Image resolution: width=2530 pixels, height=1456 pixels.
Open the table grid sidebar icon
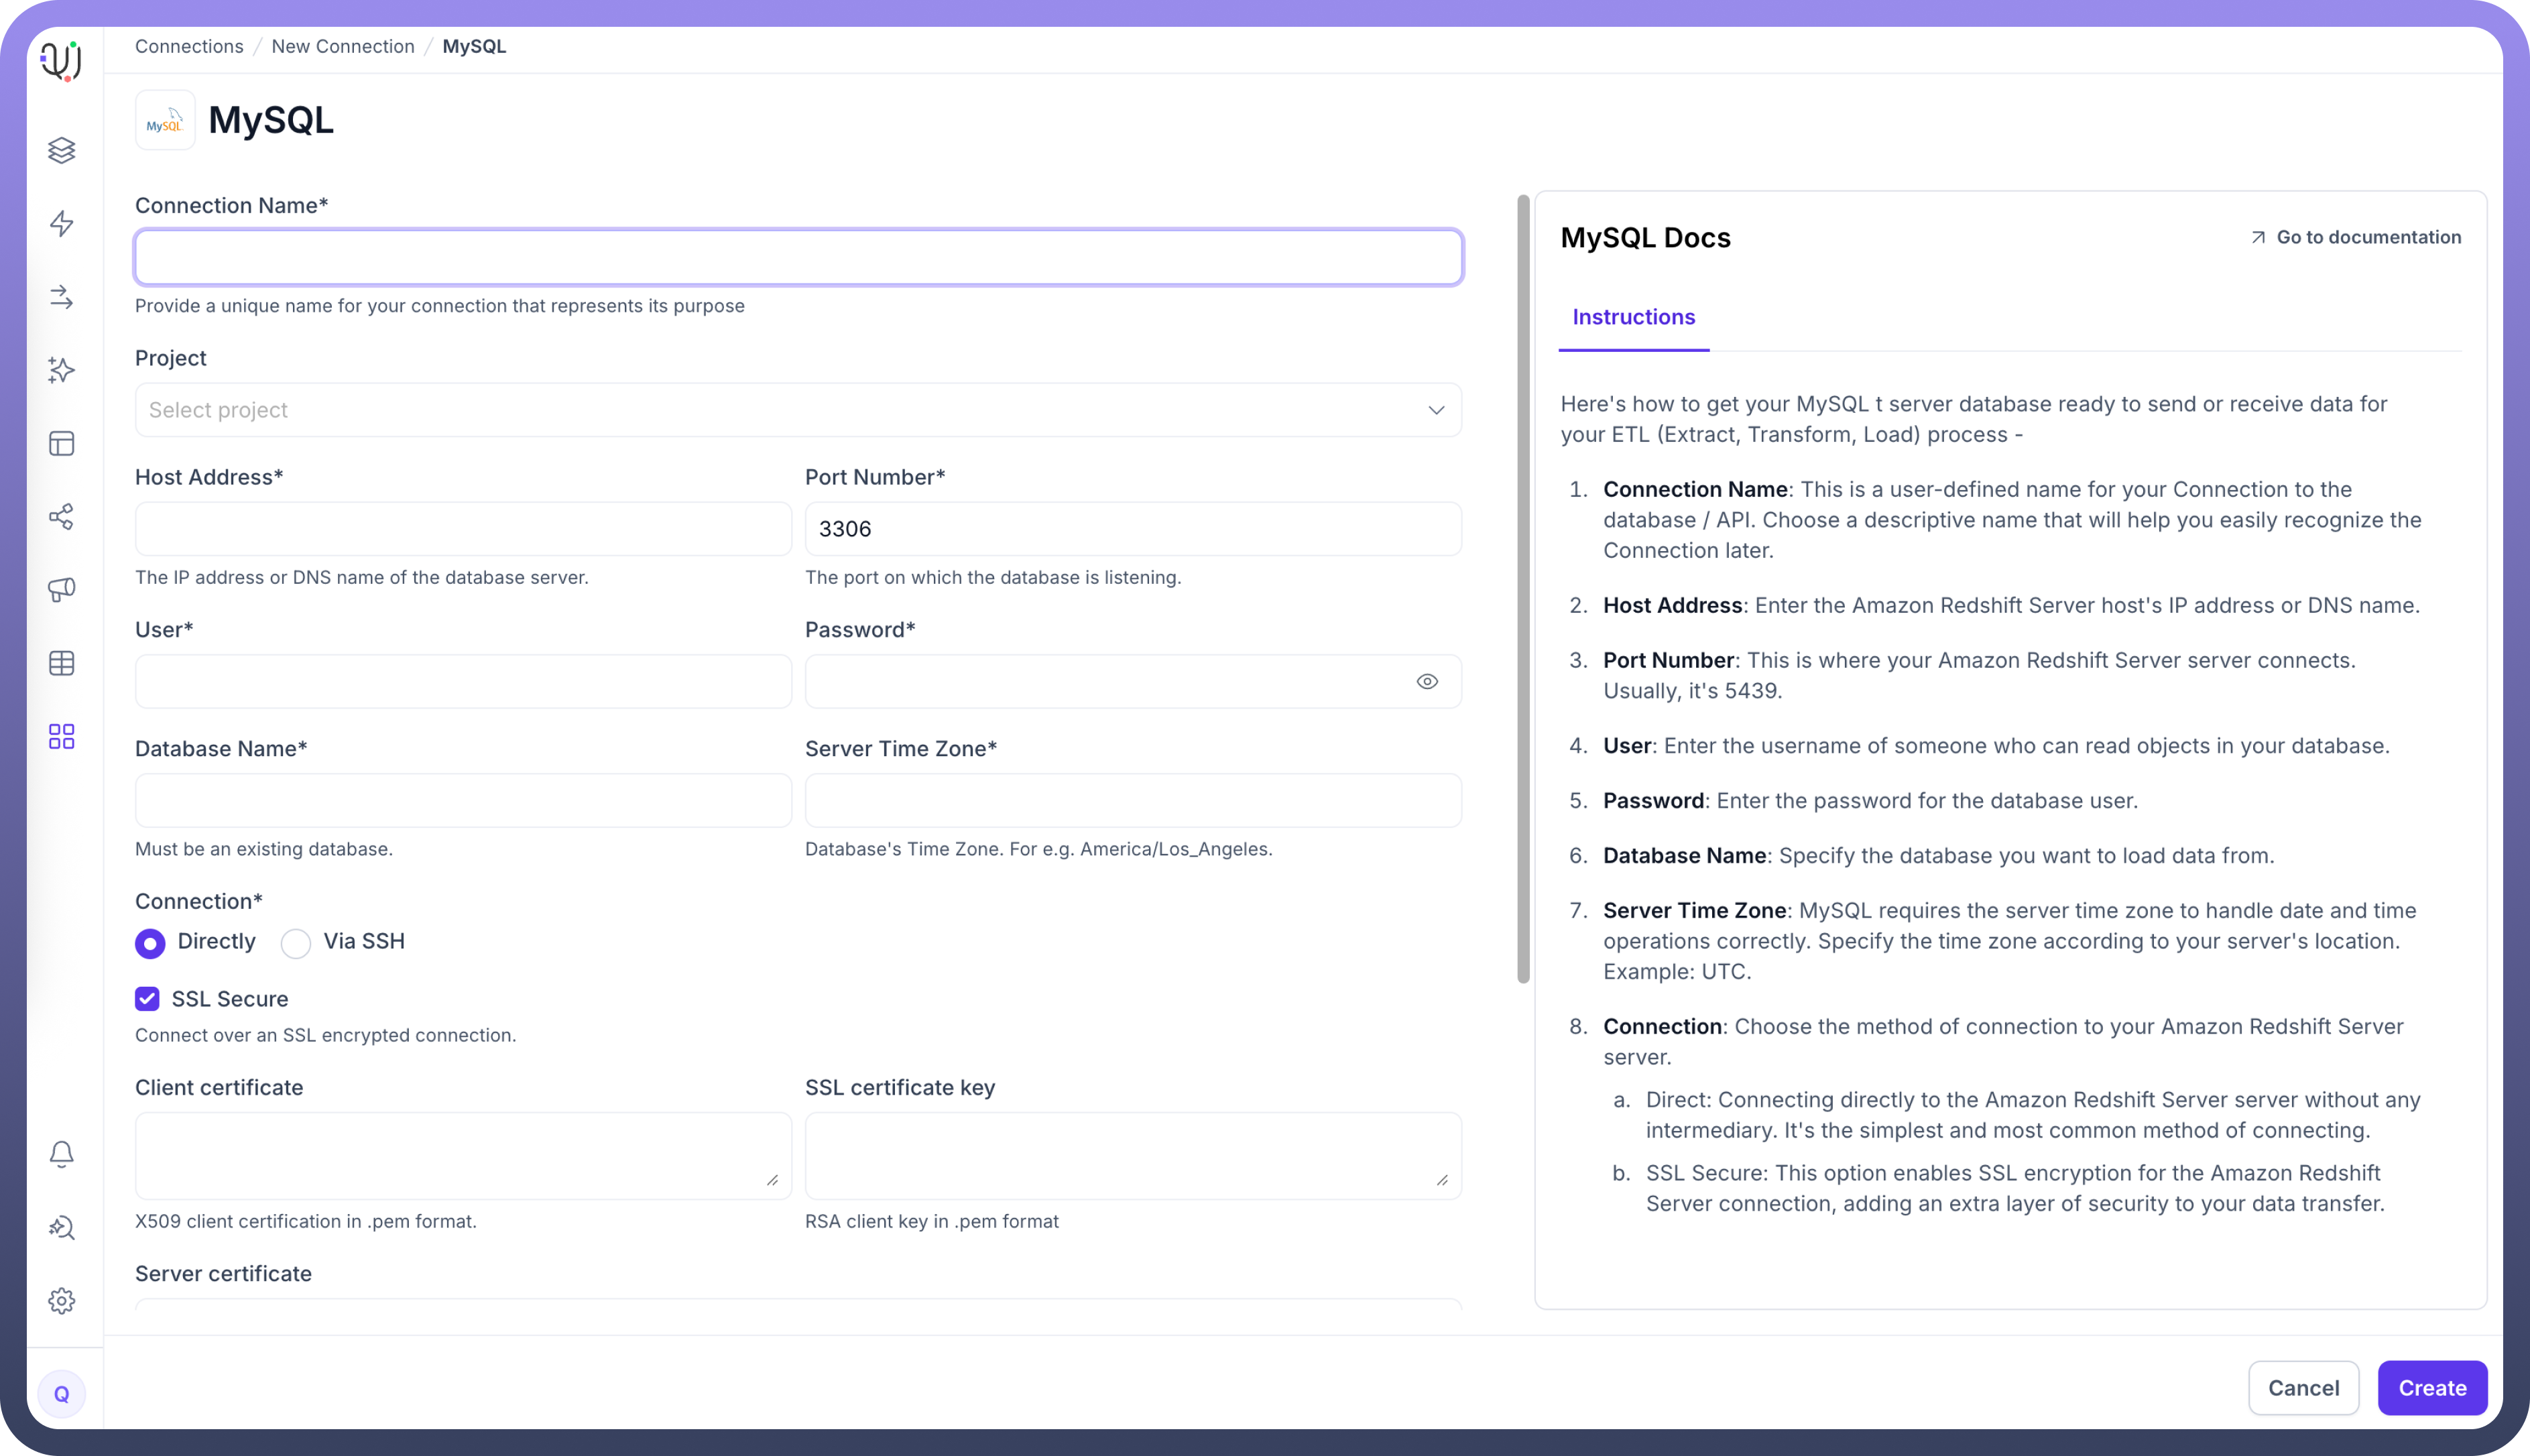62,663
